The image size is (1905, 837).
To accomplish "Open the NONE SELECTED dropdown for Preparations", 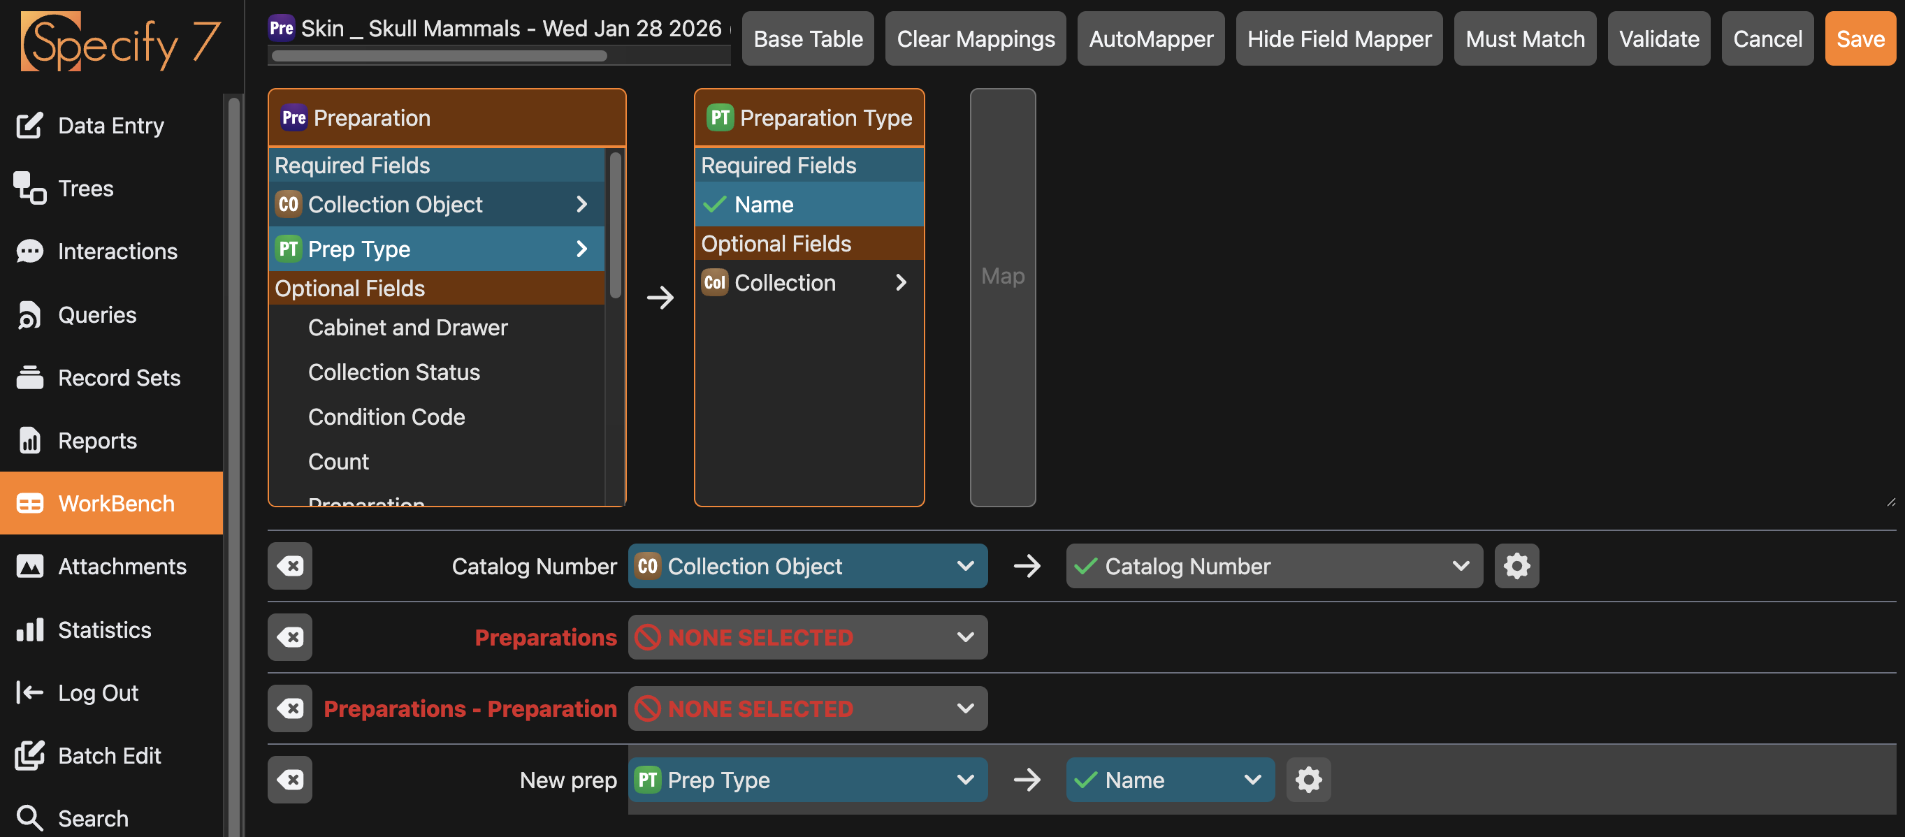I will point(807,637).
